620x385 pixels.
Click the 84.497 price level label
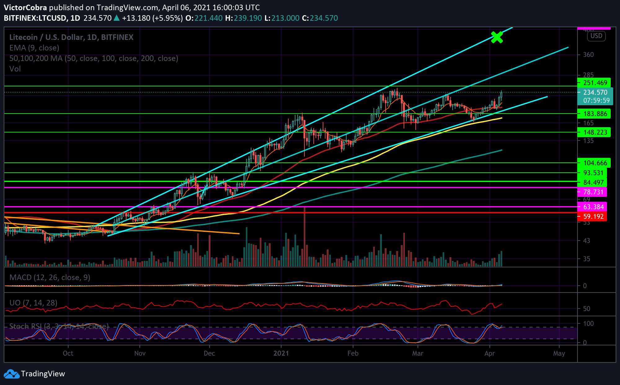(x=592, y=182)
